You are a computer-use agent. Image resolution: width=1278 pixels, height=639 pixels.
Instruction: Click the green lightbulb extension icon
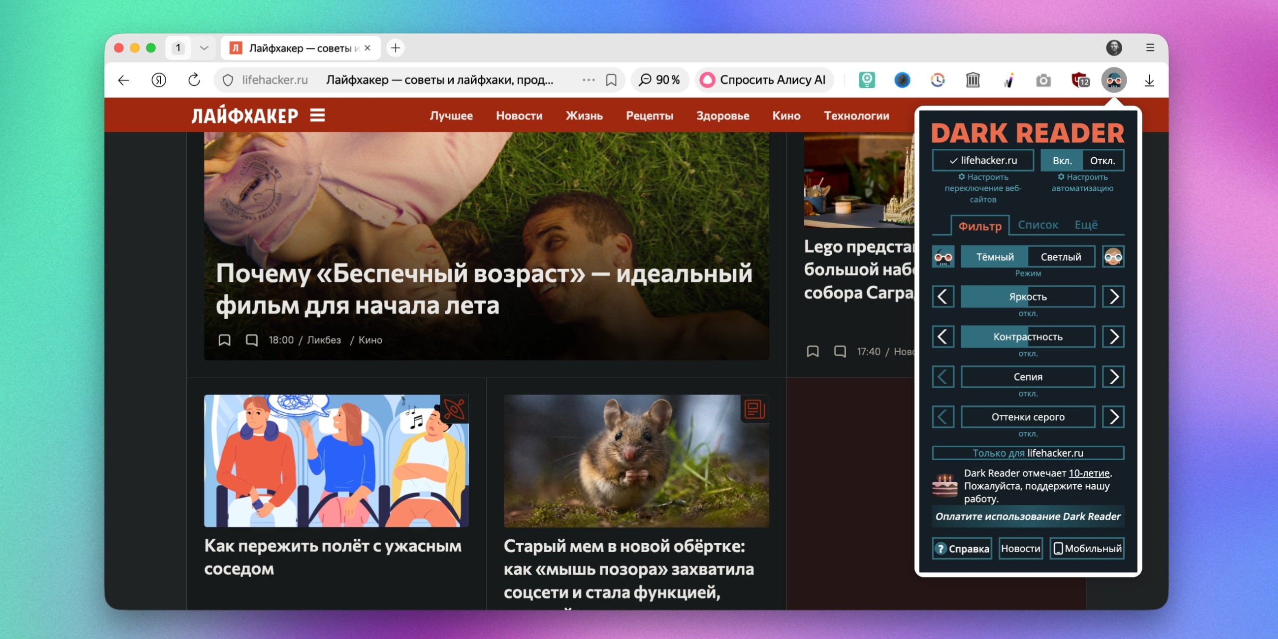coord(867,80)
